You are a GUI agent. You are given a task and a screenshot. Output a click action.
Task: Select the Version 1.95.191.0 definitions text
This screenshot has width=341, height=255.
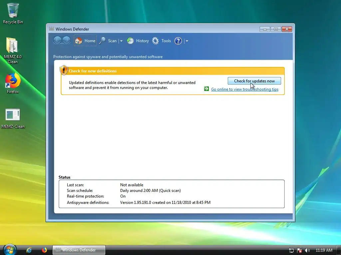coord(165,202)
